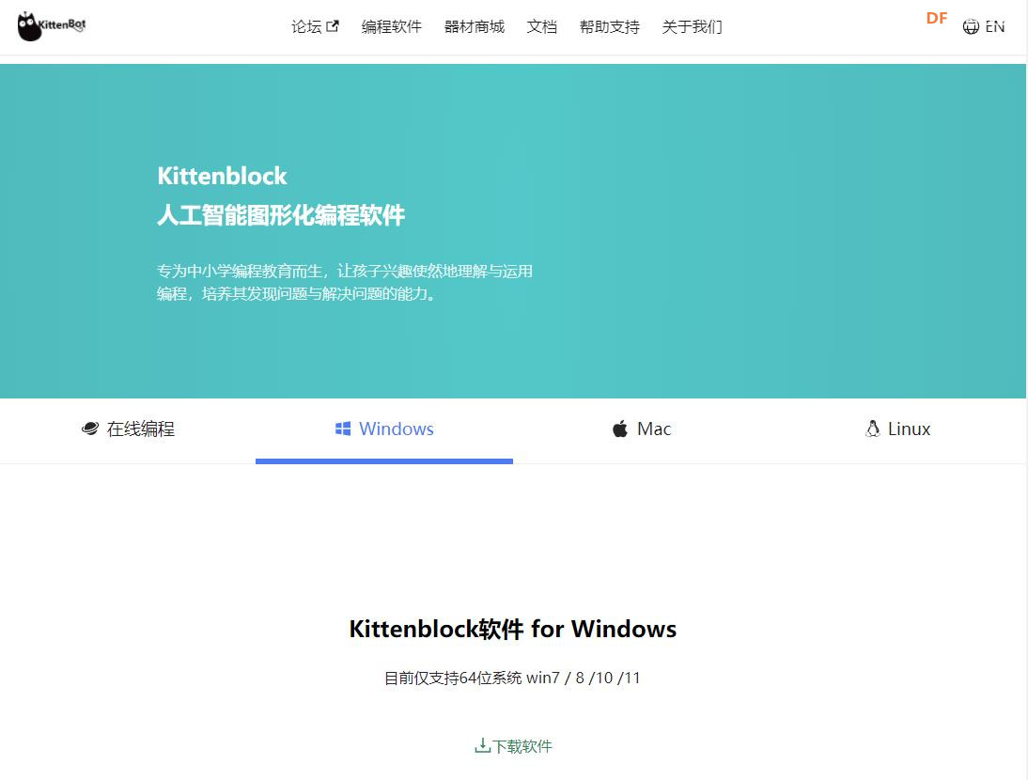
Task: Switch language to EN
Action: tap(994, 27)
